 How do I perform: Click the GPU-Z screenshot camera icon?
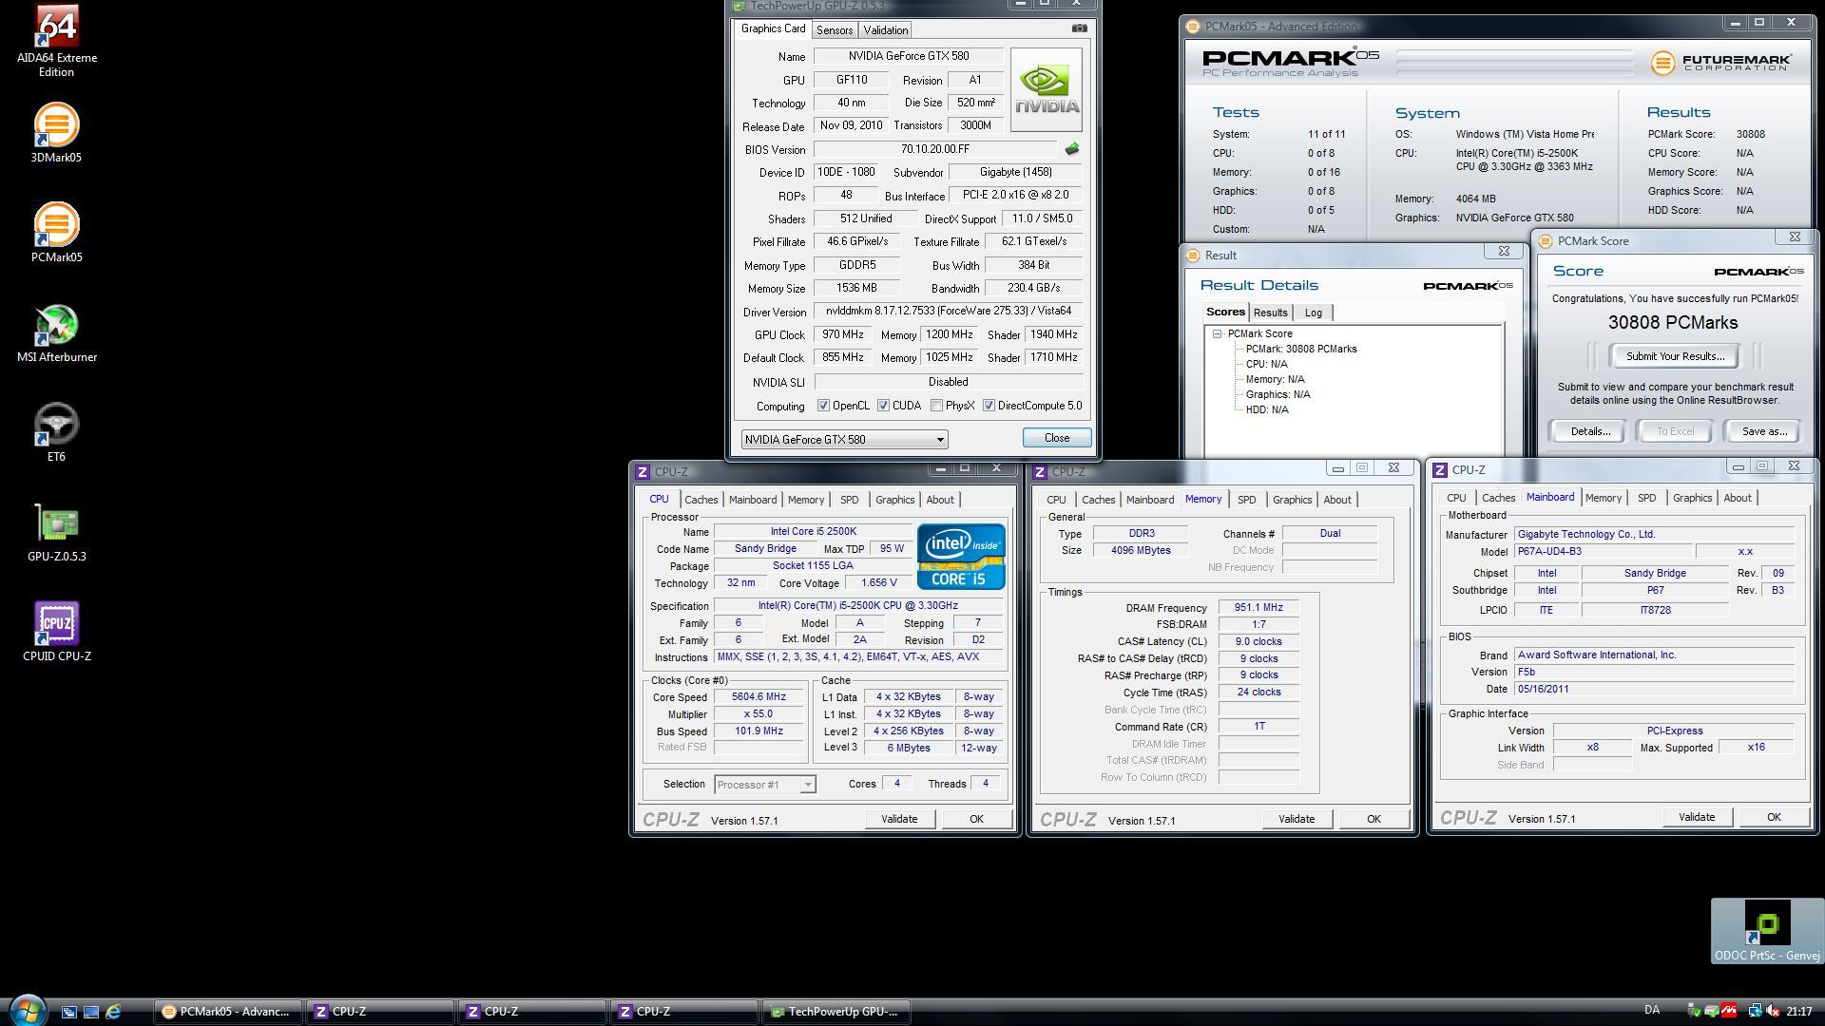pos(1079,28)
